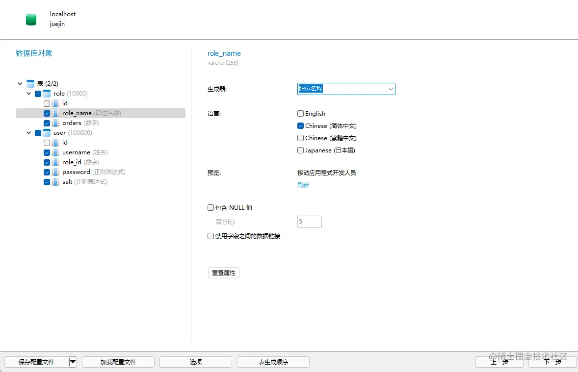Click the juejin database name
This screenshot has width=578, height=372.
57,24
